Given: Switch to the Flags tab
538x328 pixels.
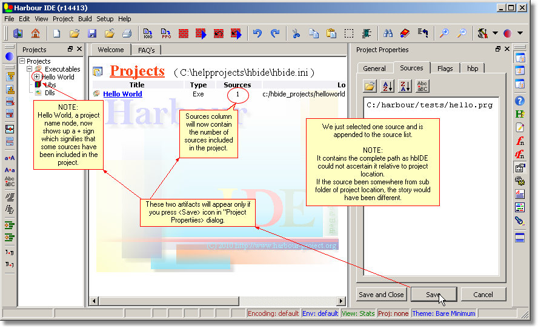Looking at the screenshot, I should point(445,69).
